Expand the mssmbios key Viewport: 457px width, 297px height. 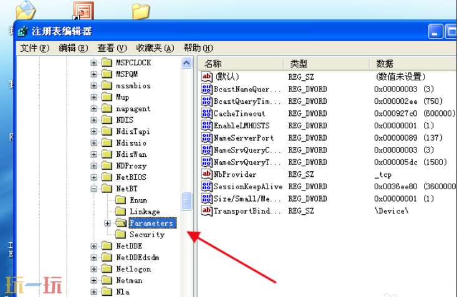pyautogui.click(x=94, y=85)
